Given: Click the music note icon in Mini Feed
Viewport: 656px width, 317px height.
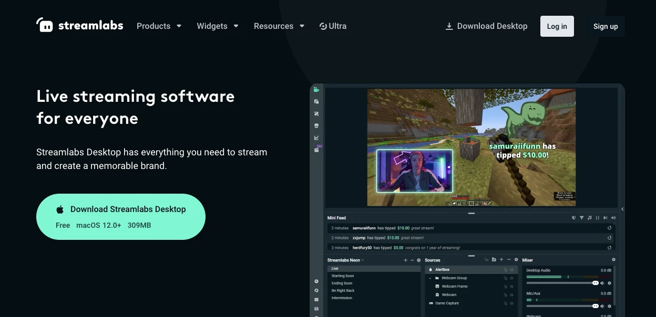Looking at the screenshot, I should [x=590, y=218].
